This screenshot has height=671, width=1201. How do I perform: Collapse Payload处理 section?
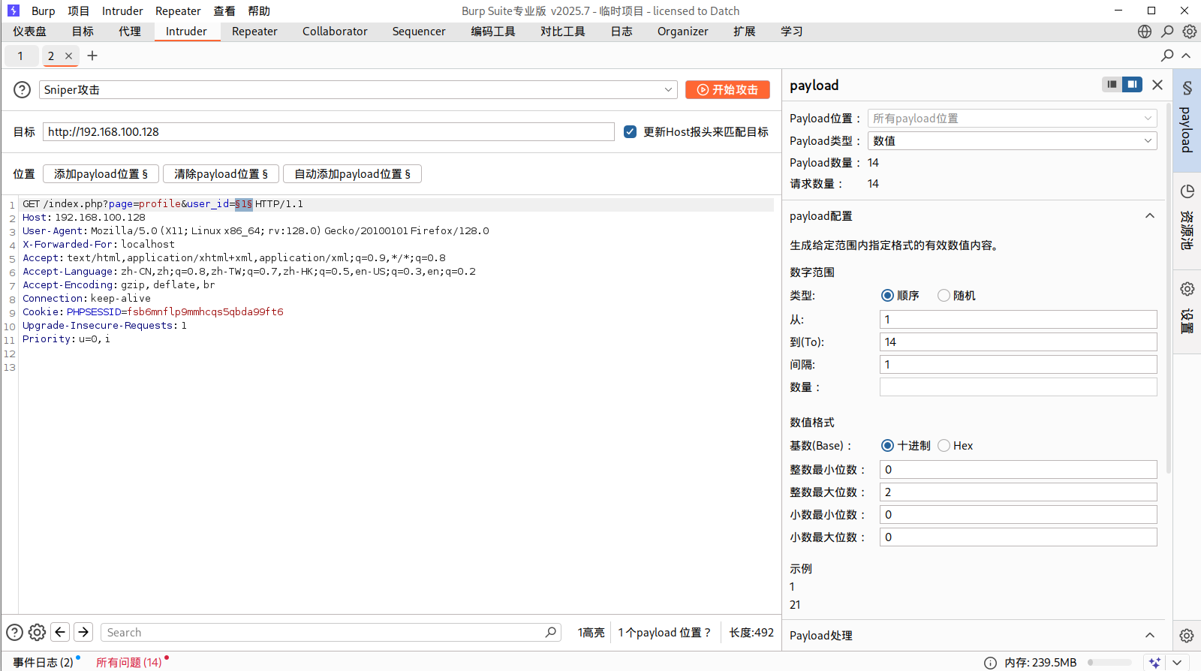[x=1149, y=636]
